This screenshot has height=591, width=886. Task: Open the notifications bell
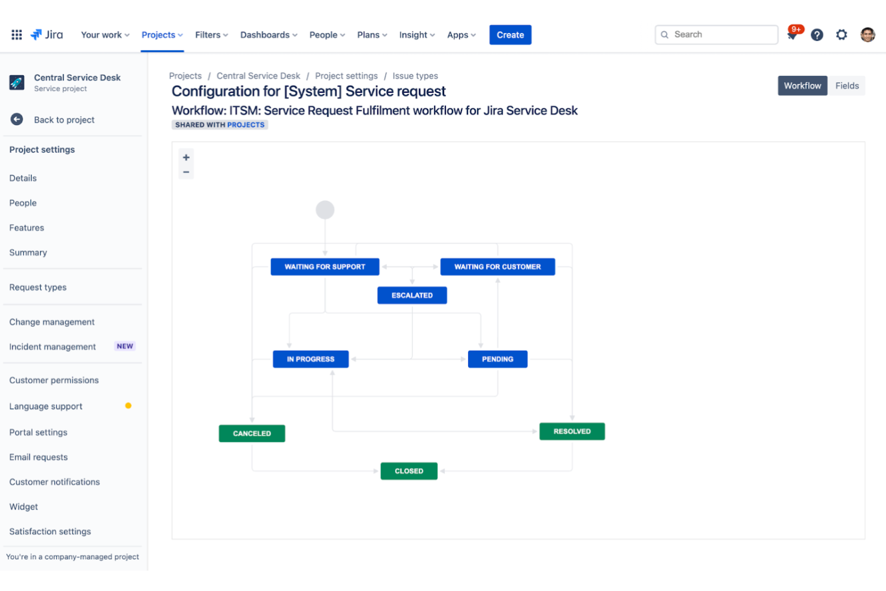coord(791,35)
